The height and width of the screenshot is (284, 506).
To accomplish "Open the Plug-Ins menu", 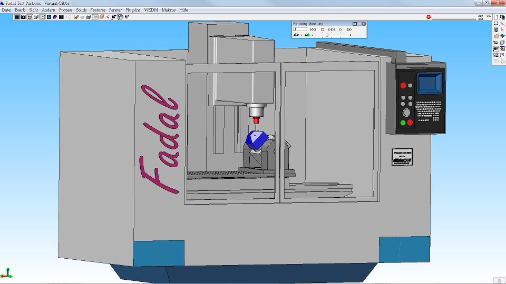I will (x=133, y=10).
